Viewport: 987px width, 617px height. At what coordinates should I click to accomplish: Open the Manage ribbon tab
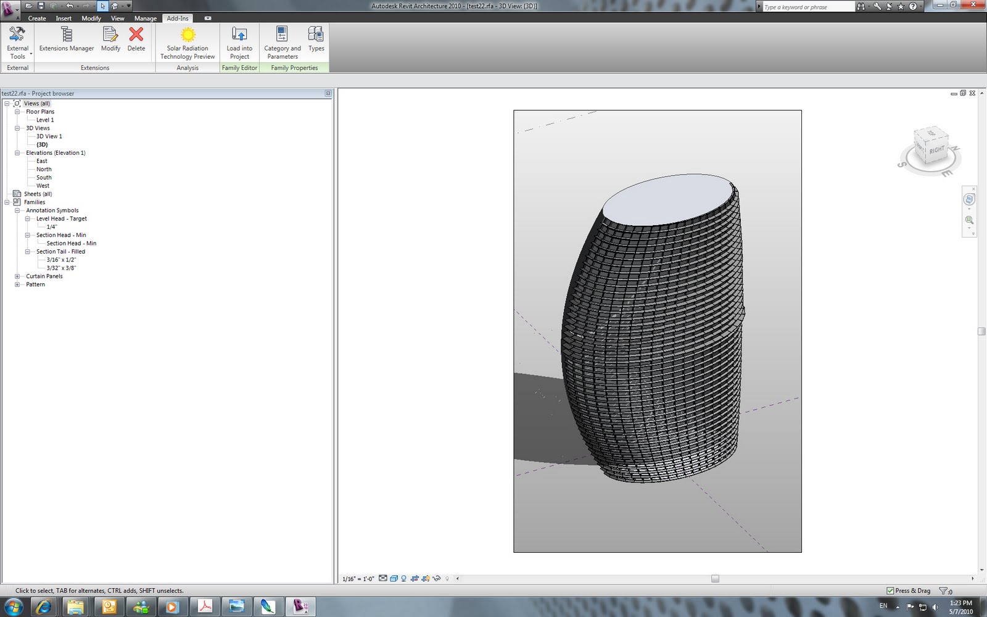point(145,18)
